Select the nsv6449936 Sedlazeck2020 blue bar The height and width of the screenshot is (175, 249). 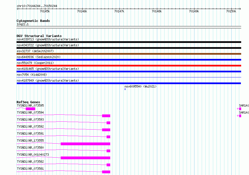point(129,60)
